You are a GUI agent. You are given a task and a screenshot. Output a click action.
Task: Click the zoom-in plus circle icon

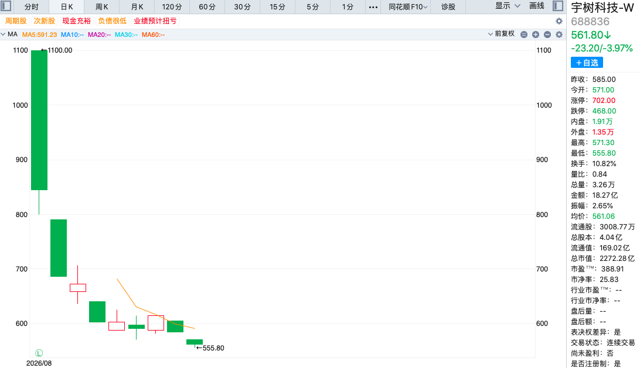(536, 35)
